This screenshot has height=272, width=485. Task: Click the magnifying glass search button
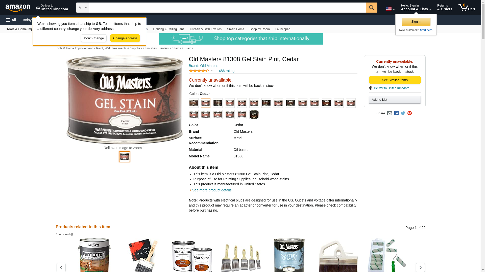coord(371,8)
